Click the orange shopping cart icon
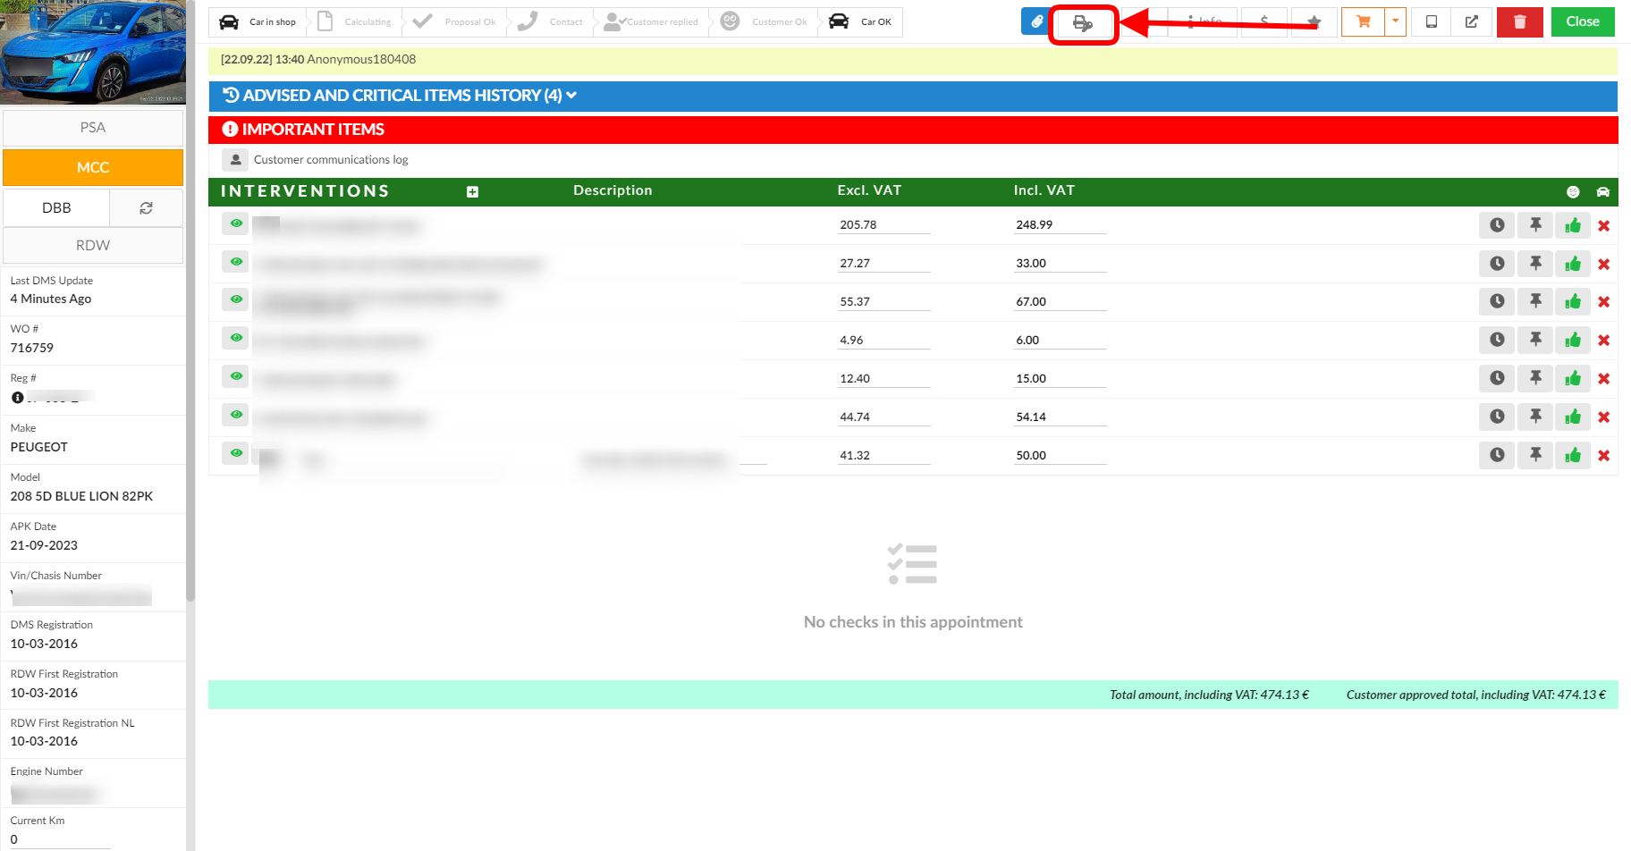Image resolution: width=1631 pixels, height=851 pixels. [x=1363, y=22]
